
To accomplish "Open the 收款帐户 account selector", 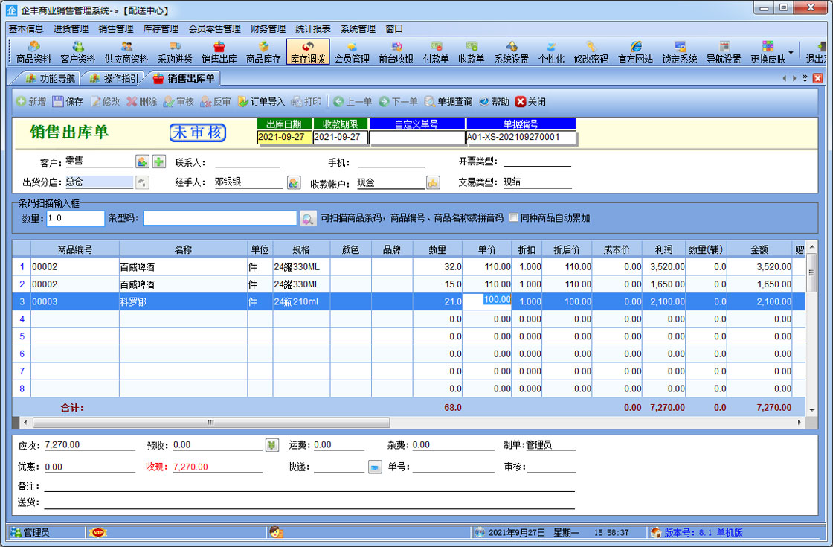I will click(x=433, y=183).
